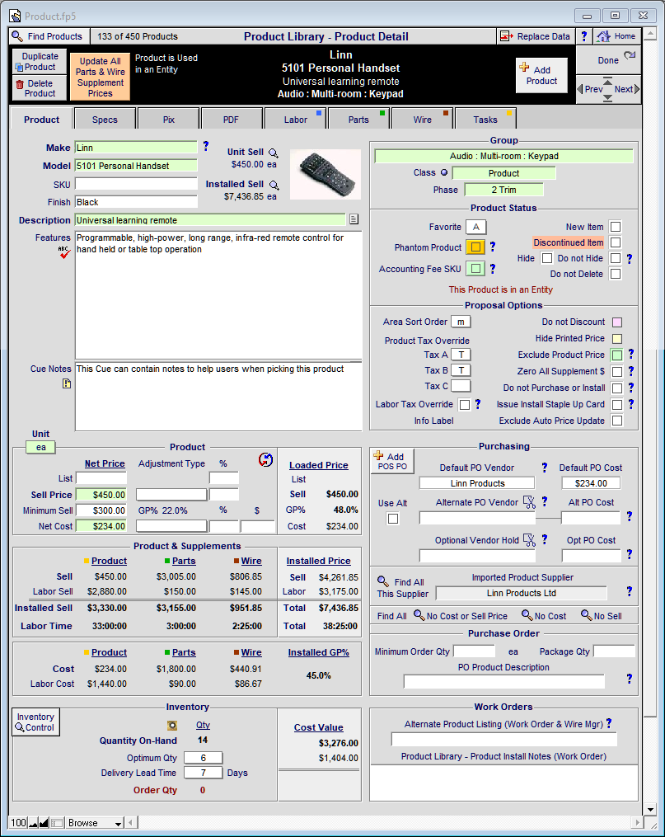The width and height of the screenshot is (665, 837).
Task: Go to the Prev product arrow
Action: tap(590, 89)
